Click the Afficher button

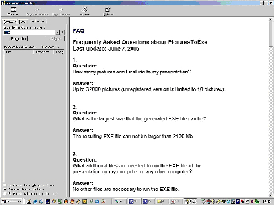(56, 39)
